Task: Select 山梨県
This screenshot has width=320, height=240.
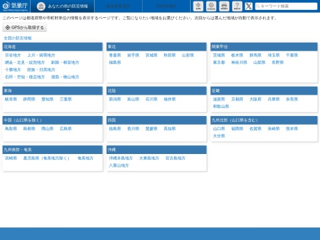Action: [259, 63]
